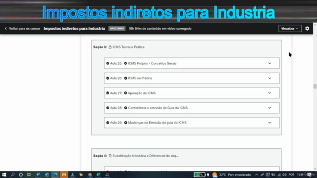Open taskbar search magnifier
This screenshot has height=178, width=317.
point(12,175)
